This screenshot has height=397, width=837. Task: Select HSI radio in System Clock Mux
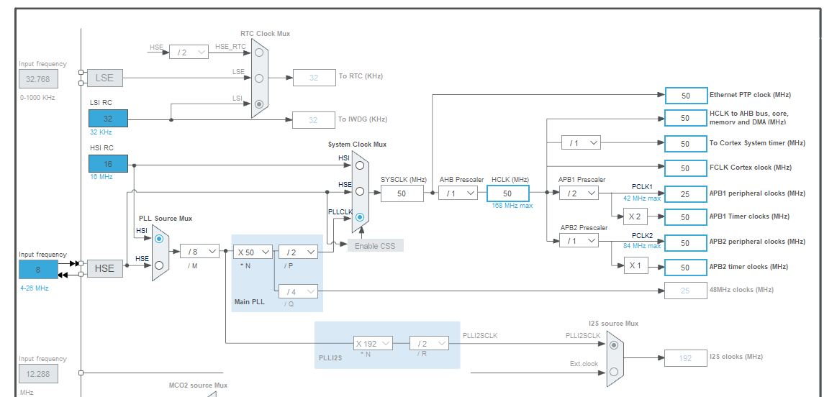[360, 165]
